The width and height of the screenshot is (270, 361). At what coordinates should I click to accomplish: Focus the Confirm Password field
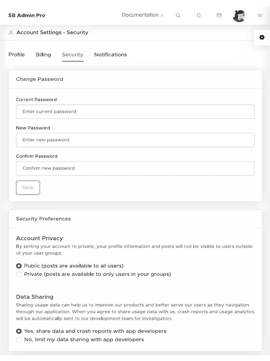click(135, 169)
